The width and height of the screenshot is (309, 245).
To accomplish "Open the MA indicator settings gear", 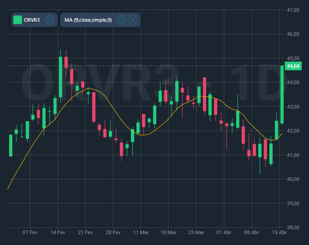I will [x=121, y=20].
